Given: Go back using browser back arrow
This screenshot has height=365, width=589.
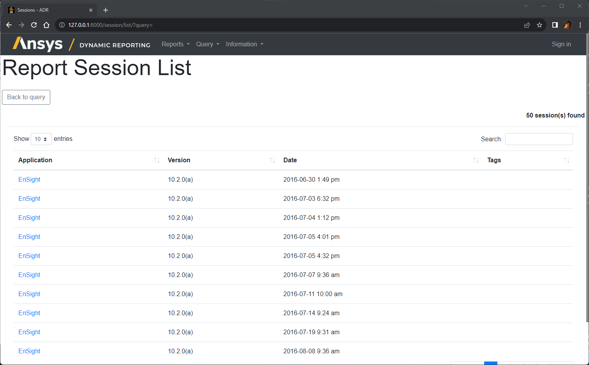Looking at the screenshot, I should click(x=9, y=25).
